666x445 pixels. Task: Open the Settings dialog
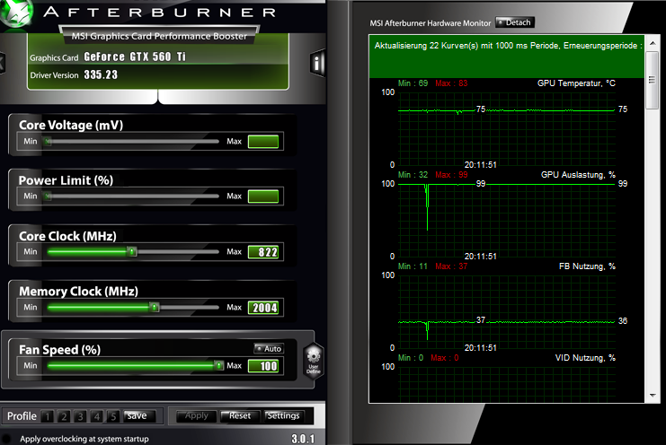click(283, 415)
